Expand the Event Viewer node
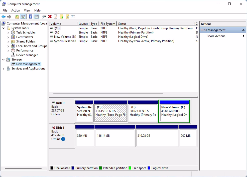 pos(8,37)
